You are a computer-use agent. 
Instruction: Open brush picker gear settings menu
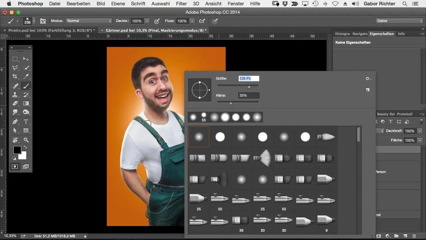pos(368,79)
